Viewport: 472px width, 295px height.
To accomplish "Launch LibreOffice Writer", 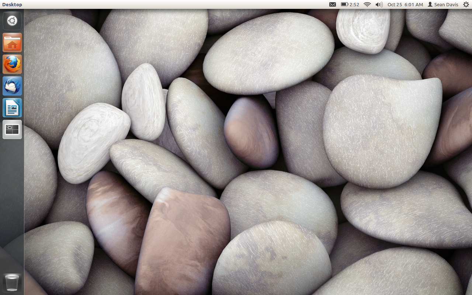I will click(12, 107).
